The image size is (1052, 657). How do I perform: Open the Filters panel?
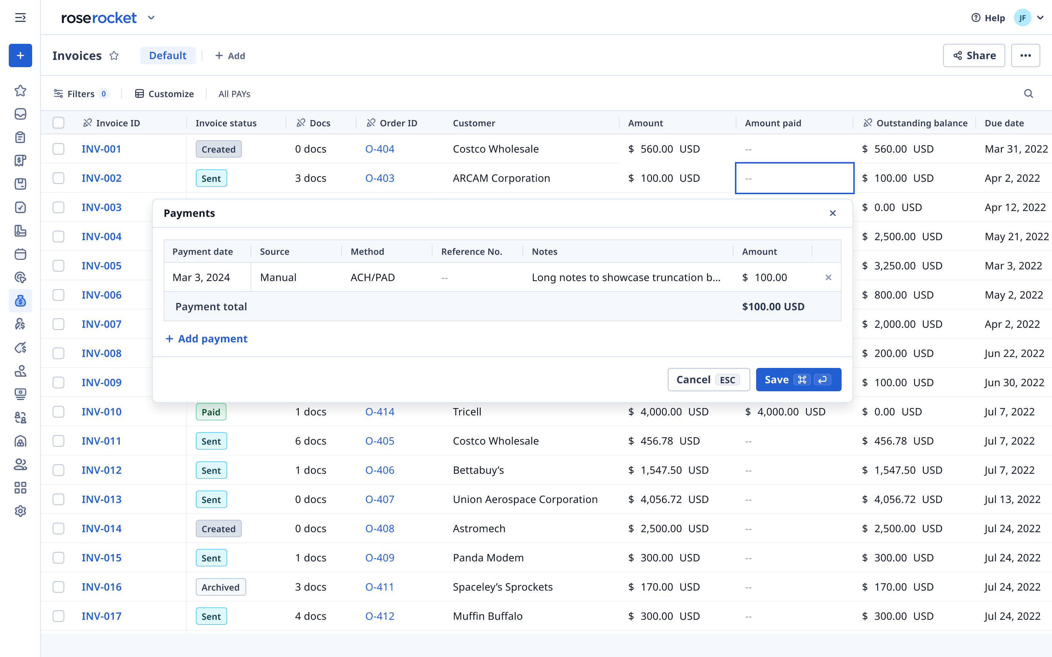pyautogui.click(x=81, y=94)
